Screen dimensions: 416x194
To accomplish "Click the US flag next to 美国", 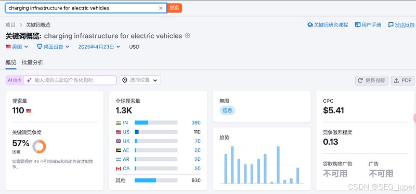I will pyautogui.click(x=8, y=47).
